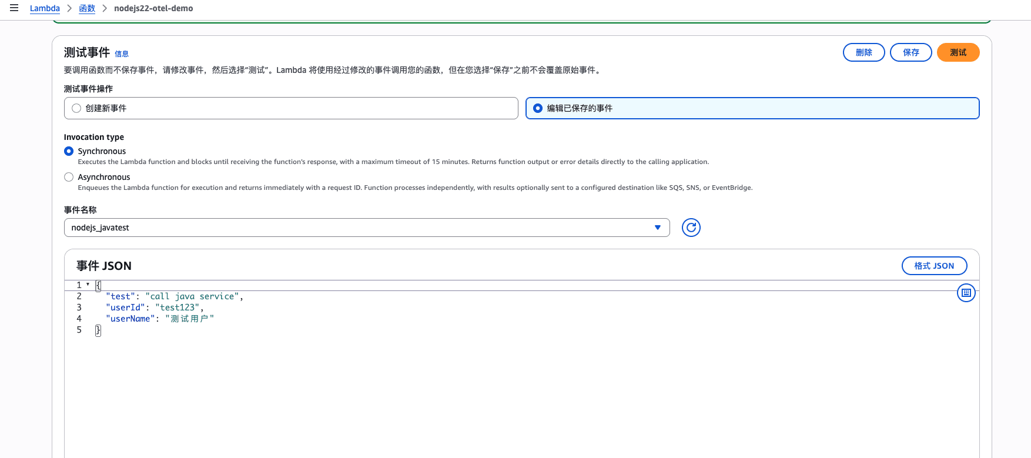This screenshot has height=458, width=1031.
Task: Click the nodejs22-otel-demo breadcrumb item
Action: (x=153, y=8)
